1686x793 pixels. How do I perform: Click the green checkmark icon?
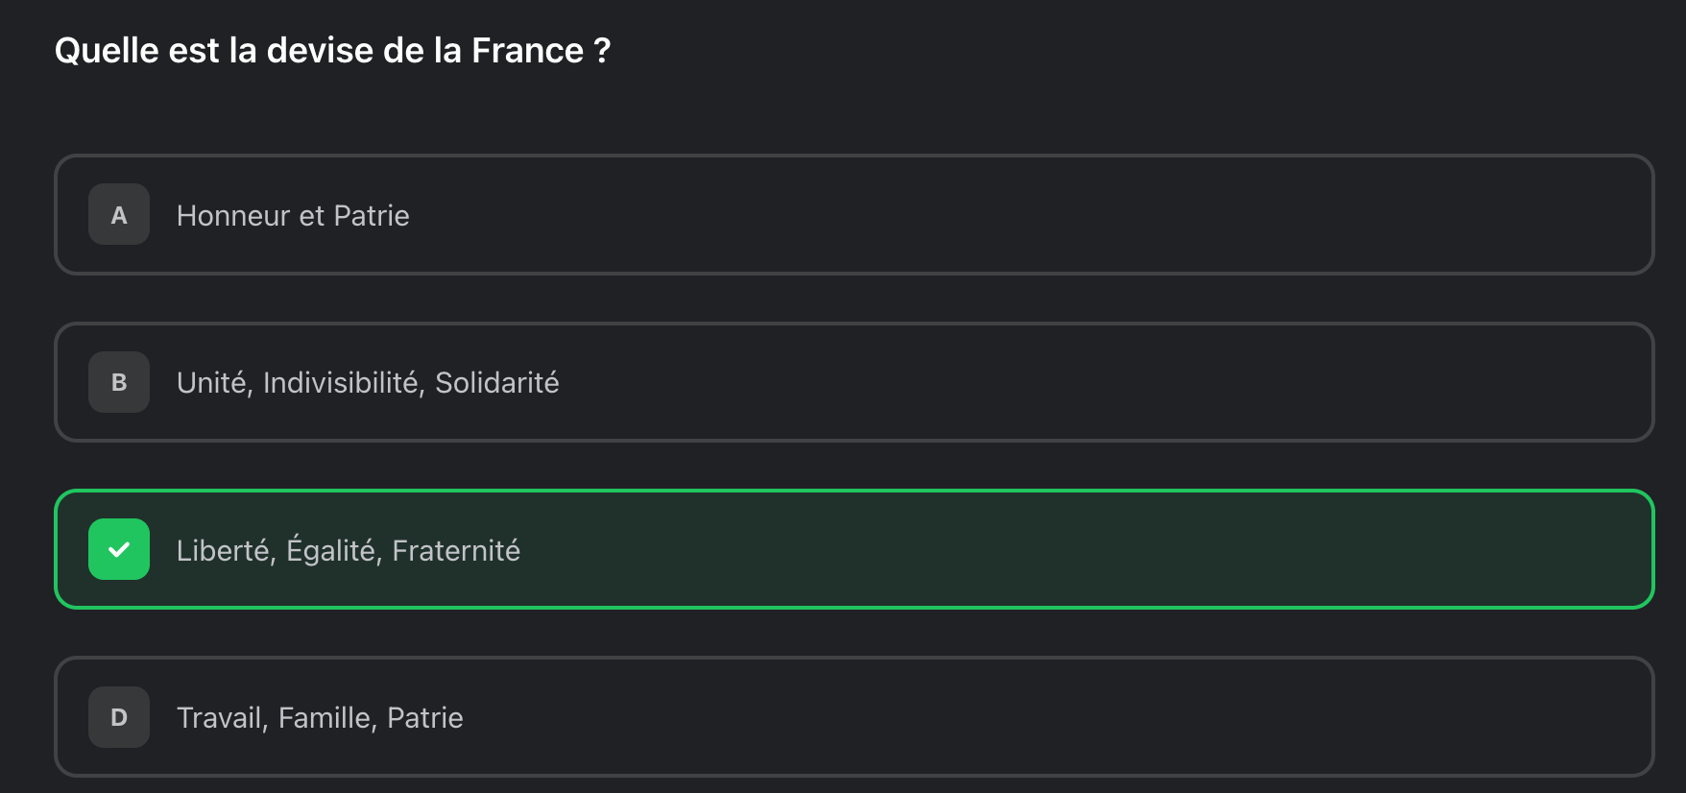coord(119,549)
